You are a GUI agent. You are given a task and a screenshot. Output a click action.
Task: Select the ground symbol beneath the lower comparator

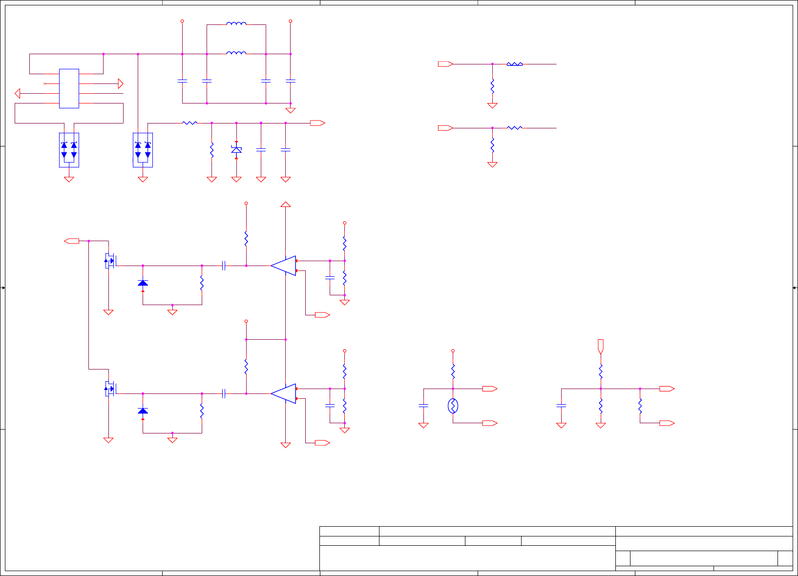coord(286,445)
